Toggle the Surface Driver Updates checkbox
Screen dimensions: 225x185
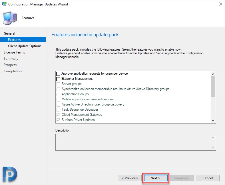pos(59,120)
